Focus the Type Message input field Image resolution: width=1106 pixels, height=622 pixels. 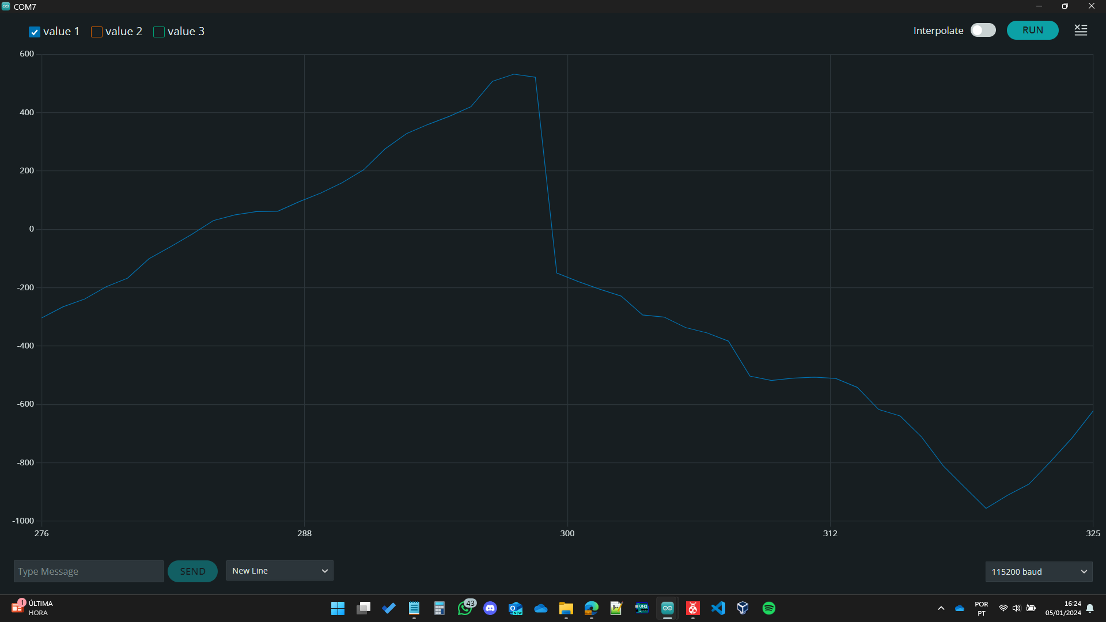click(88, 571)
